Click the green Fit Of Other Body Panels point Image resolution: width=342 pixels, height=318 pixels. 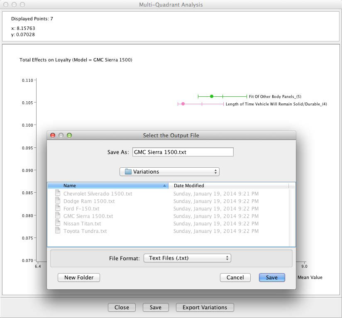click(212, 96)
